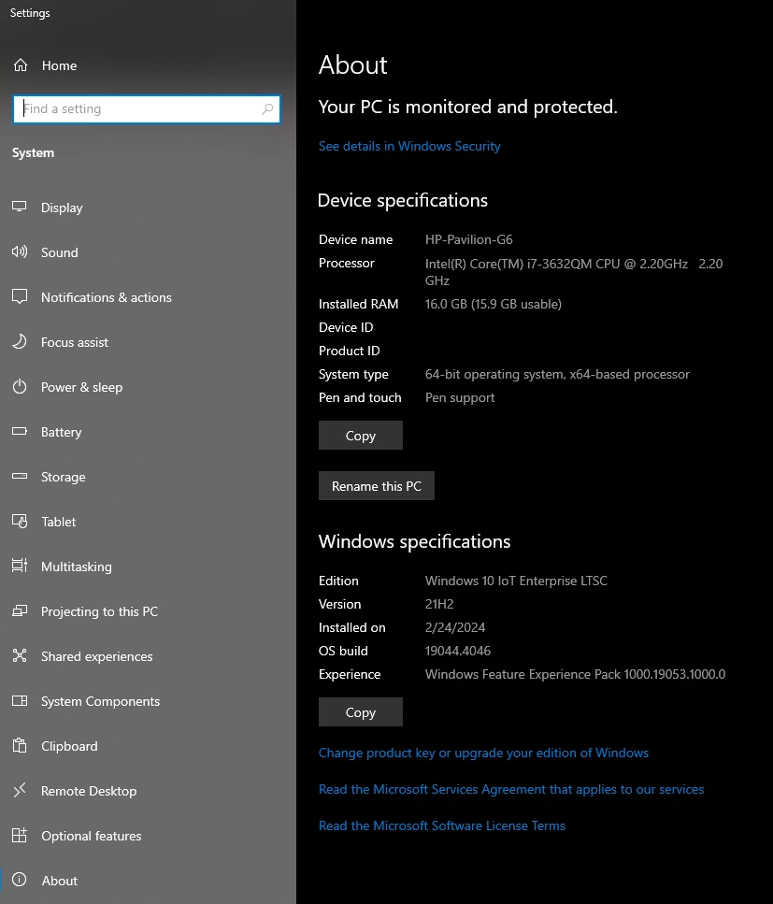Read the Microsoft Software License Terms

click(x=441, y=825)
